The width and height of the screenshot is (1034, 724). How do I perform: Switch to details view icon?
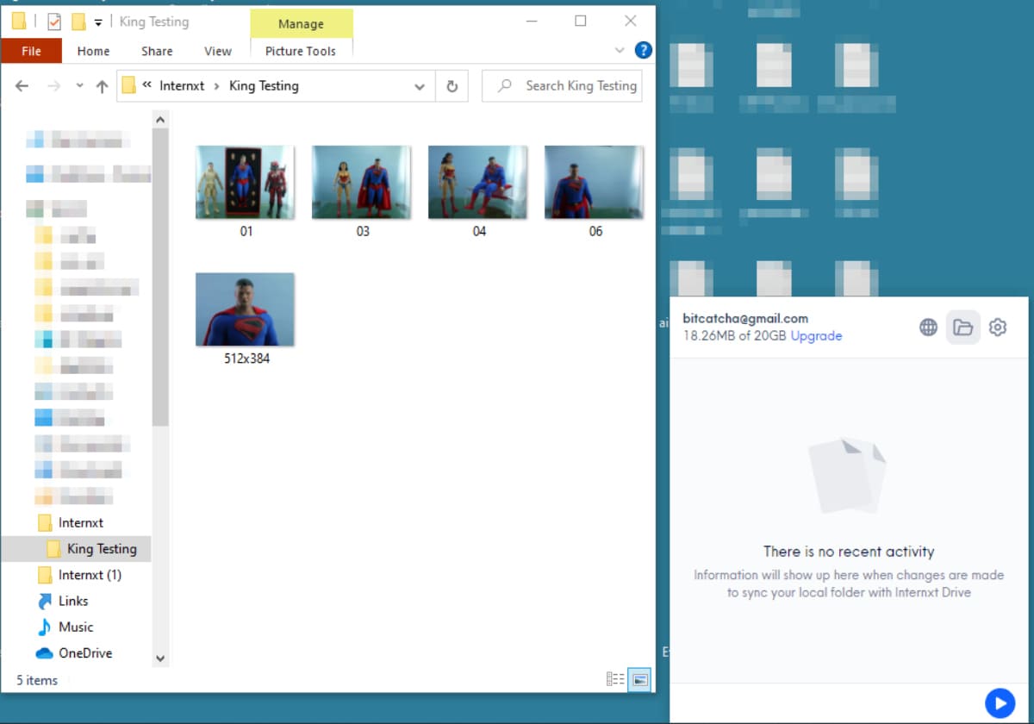click(x=615, y=680)
